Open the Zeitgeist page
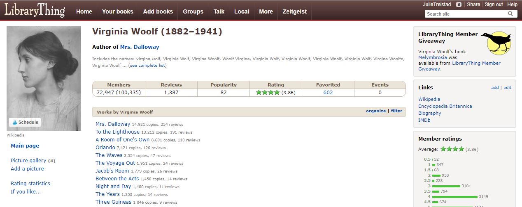Screen dimensions: 522x207 point(295,11)
